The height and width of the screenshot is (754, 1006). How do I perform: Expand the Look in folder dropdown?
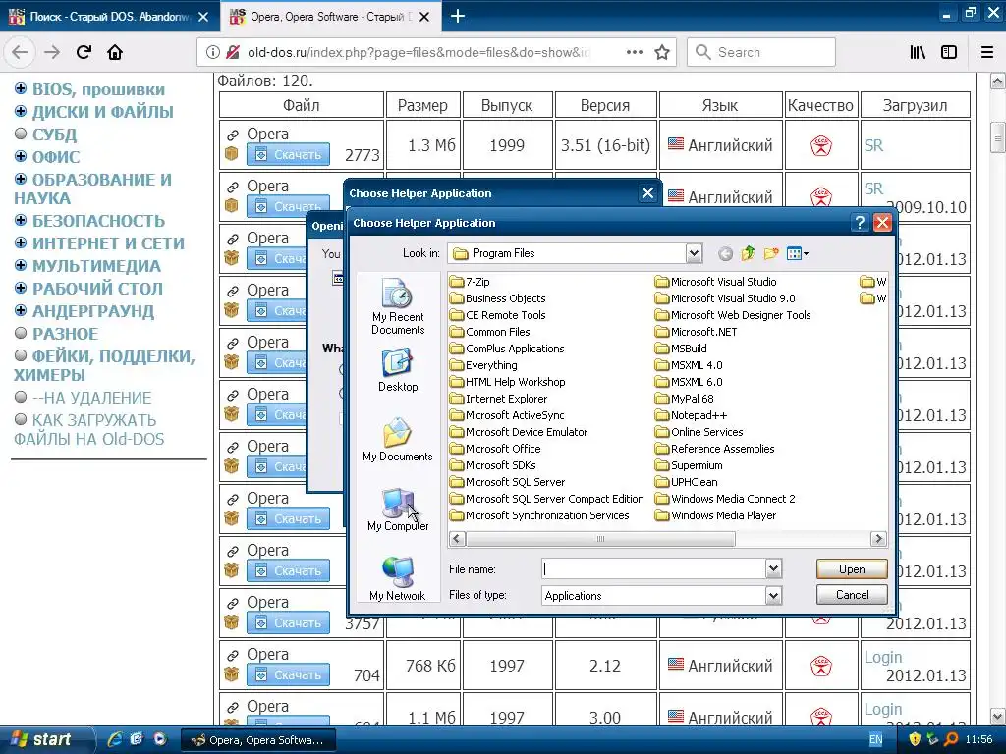(x=694, y=254)
